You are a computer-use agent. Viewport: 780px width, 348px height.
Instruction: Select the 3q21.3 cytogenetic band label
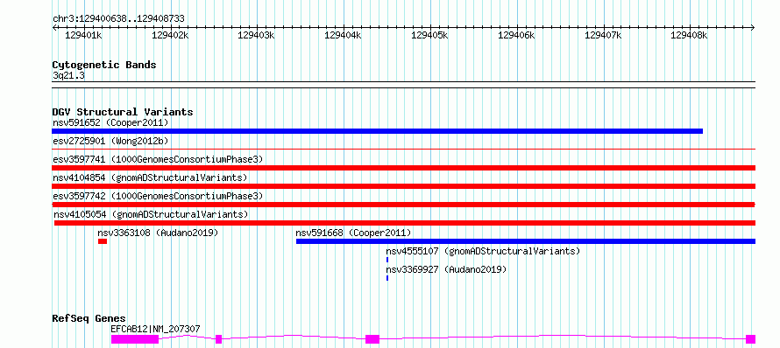coord(68,75)
